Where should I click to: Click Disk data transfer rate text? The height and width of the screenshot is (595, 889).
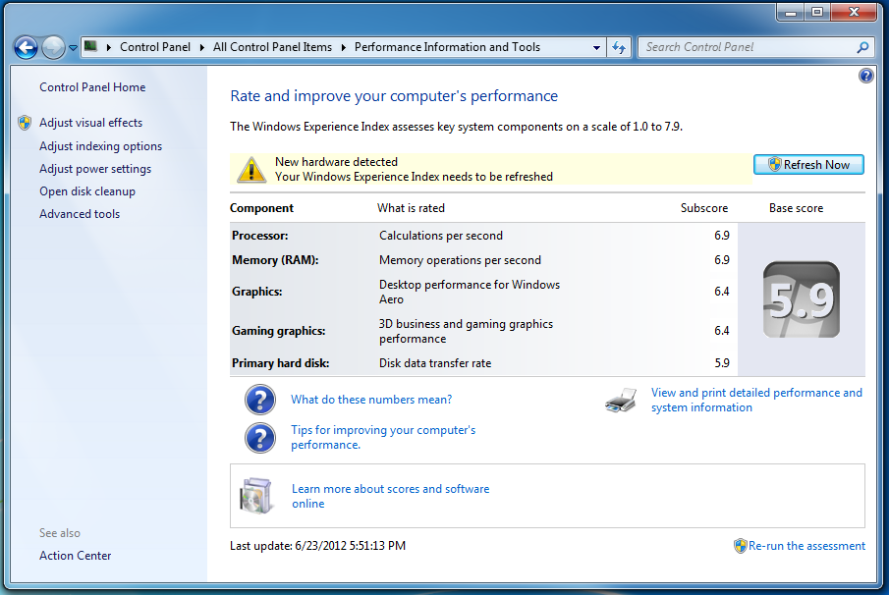coord(435,363)
